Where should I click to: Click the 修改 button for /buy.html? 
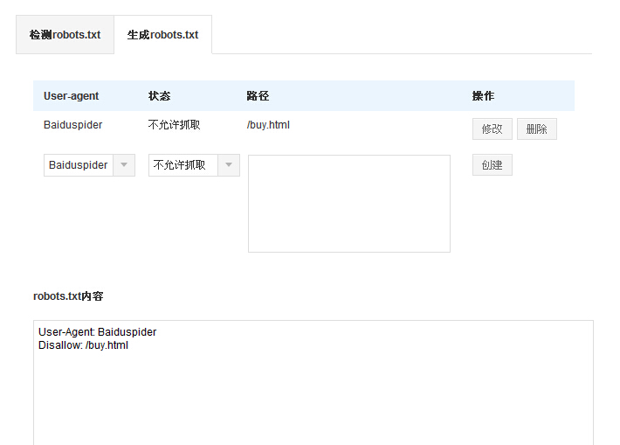tap(493, 129)
